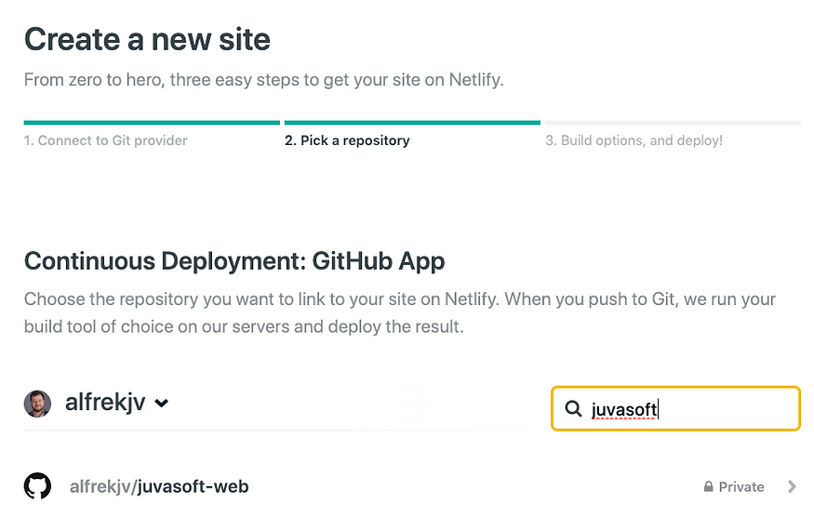The width and height of the screenshot is (814, 517).
Task: Select step 3 Build options, and deploy!
Action: click(634, 140)
